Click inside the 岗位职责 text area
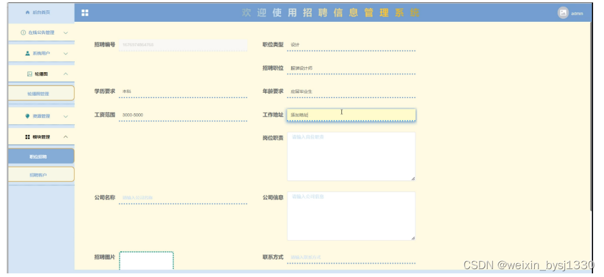Viewport: 604px width, 277px height. [351, 156]
